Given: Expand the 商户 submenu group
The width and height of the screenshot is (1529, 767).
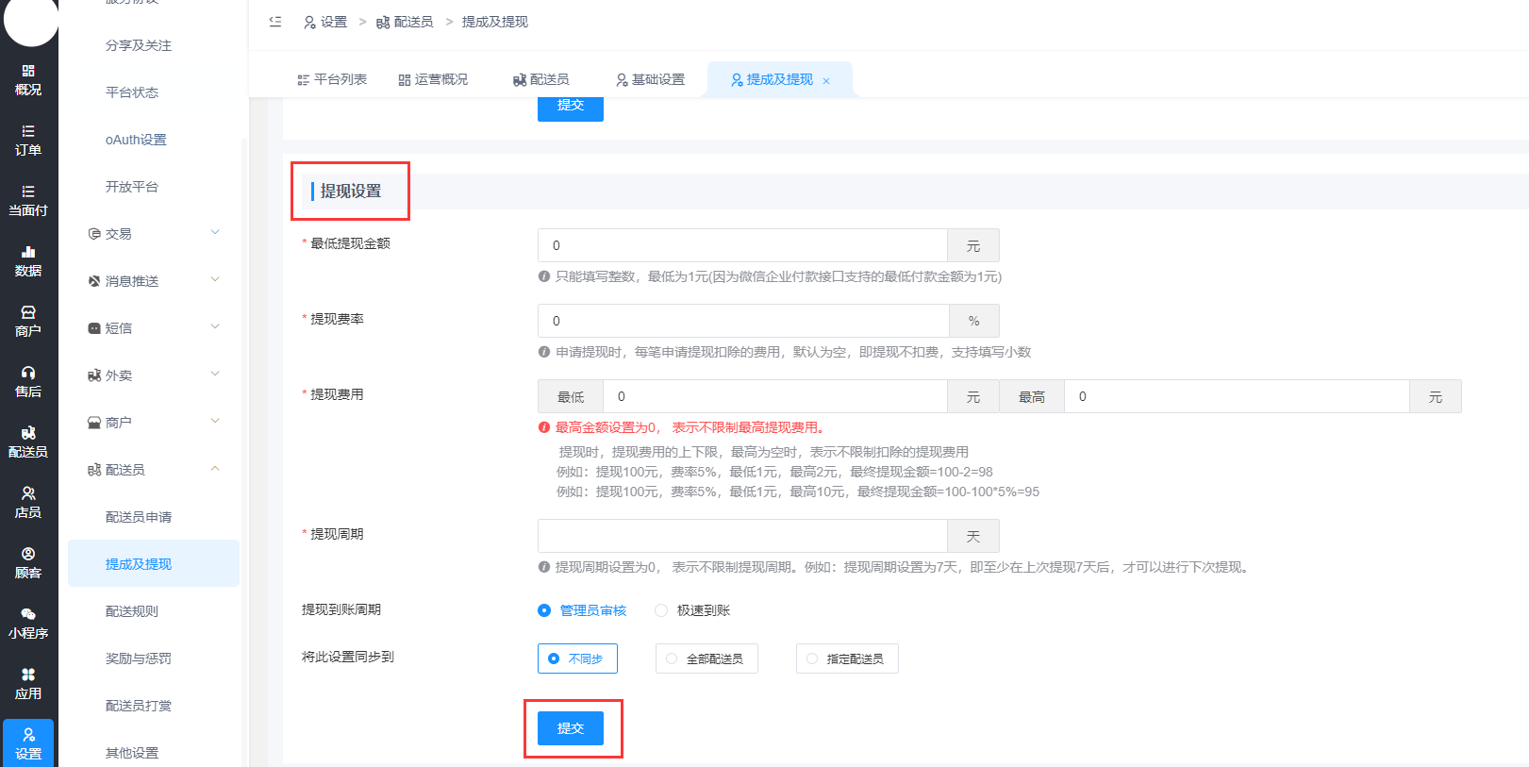Looking at the screenshot, I should [x=154, y=423].
